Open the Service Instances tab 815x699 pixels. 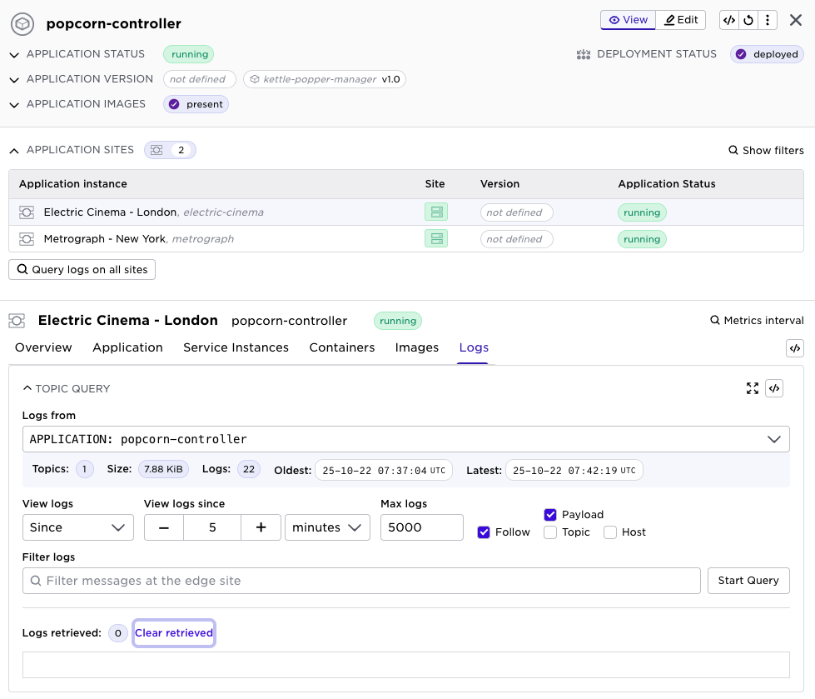pyautogui.click(x=236, y=347)
